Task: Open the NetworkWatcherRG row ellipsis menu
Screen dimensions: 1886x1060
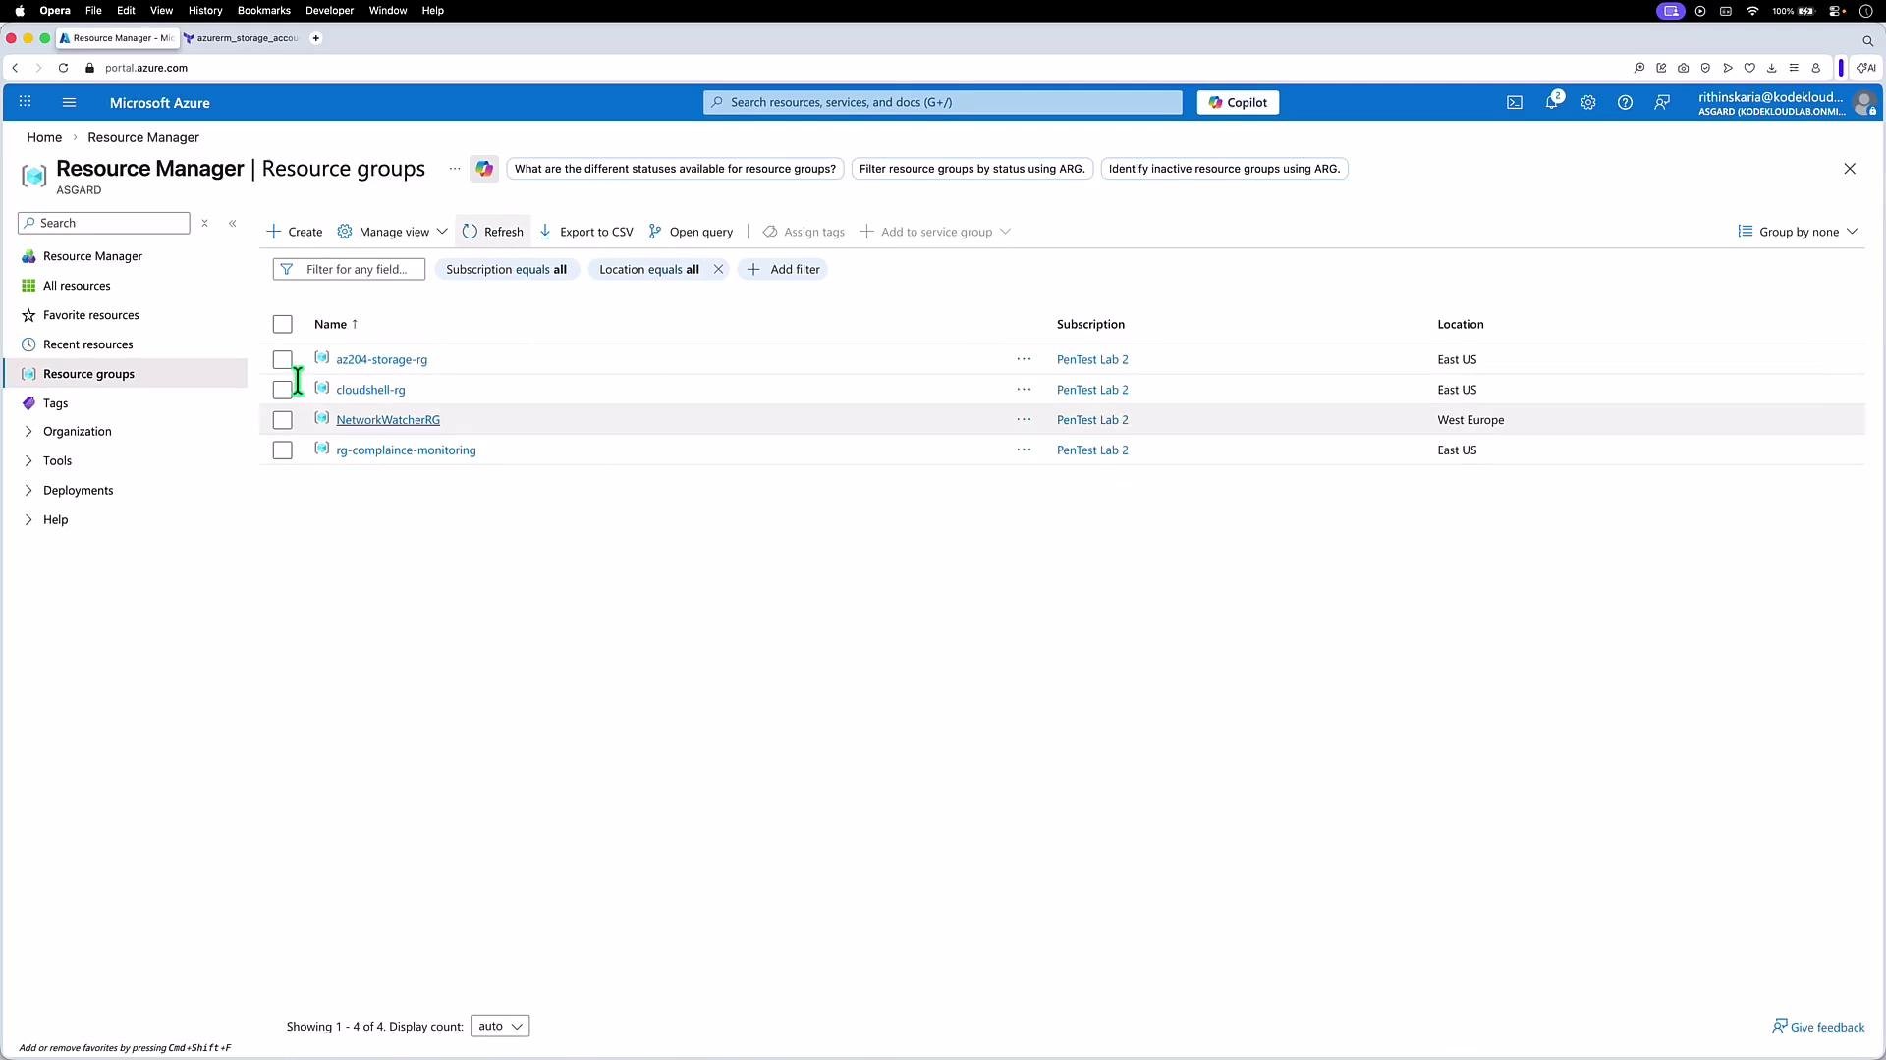Action: tap(1024, 420)
